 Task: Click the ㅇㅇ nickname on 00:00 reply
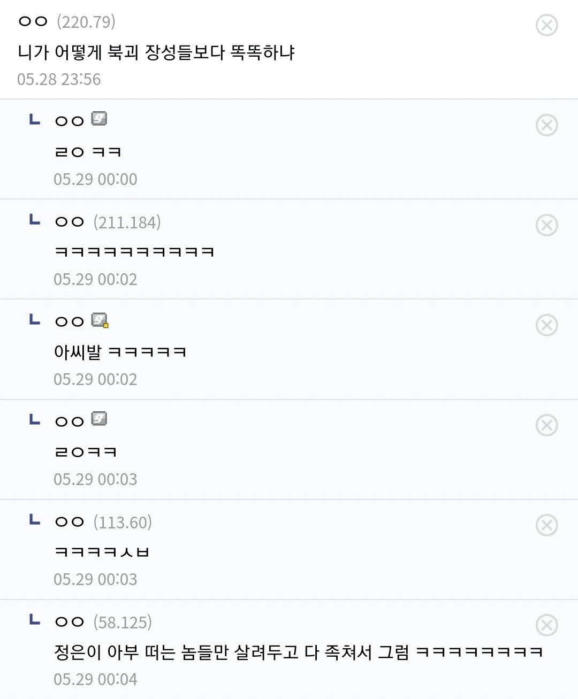[x=70, y=121]
